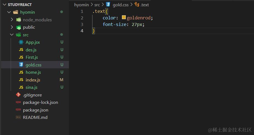Click the closing brace on line 4
Screen dimensions: 254x135
click(94, 31)
